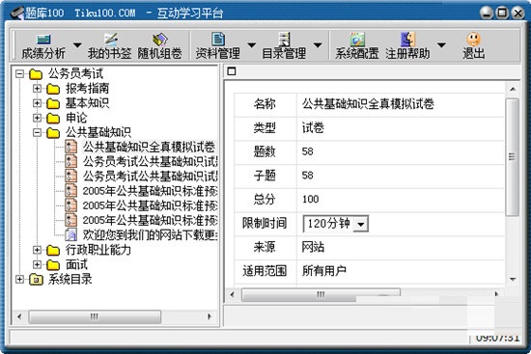Click the 题库100 app icon in title bar
This screenshot has width=531, height=354.
click(x=17, y=13)
